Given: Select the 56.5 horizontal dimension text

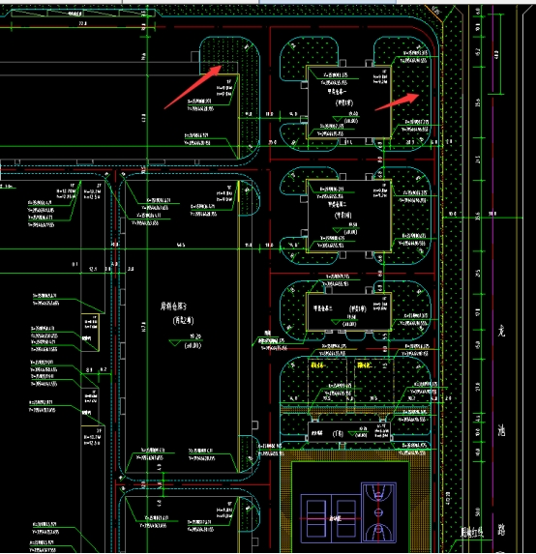Looking at the screenshot, I should tap(180, 245).
